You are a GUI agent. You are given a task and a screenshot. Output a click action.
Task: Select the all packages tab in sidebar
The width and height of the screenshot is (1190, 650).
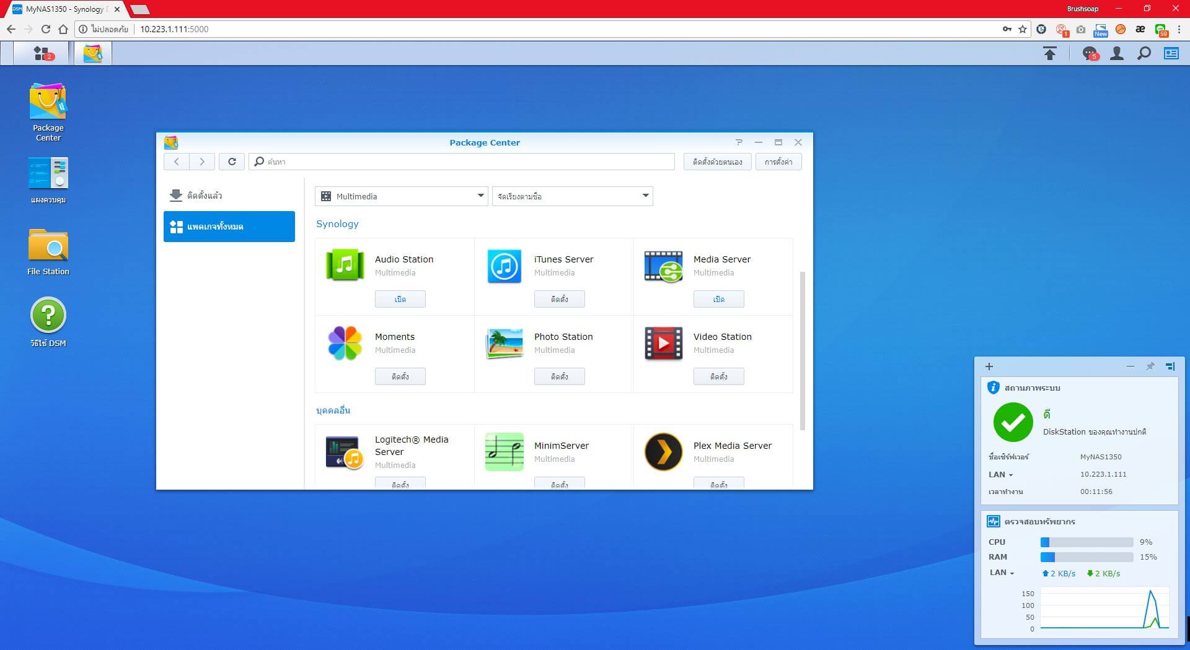[229, 227]
